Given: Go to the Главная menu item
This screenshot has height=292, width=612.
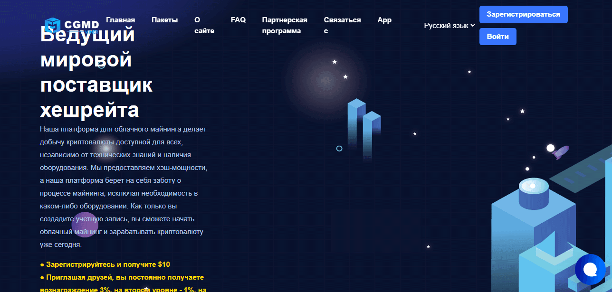Looking at the screenshot, I should [x=120, y=20].
